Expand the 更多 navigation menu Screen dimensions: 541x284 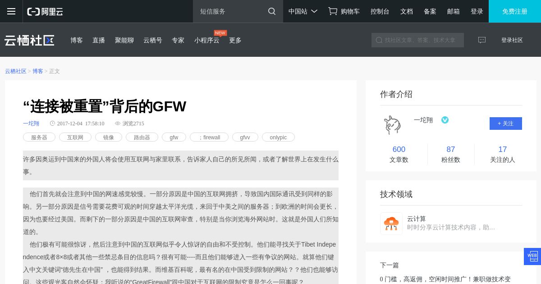(x=235, y=40)
